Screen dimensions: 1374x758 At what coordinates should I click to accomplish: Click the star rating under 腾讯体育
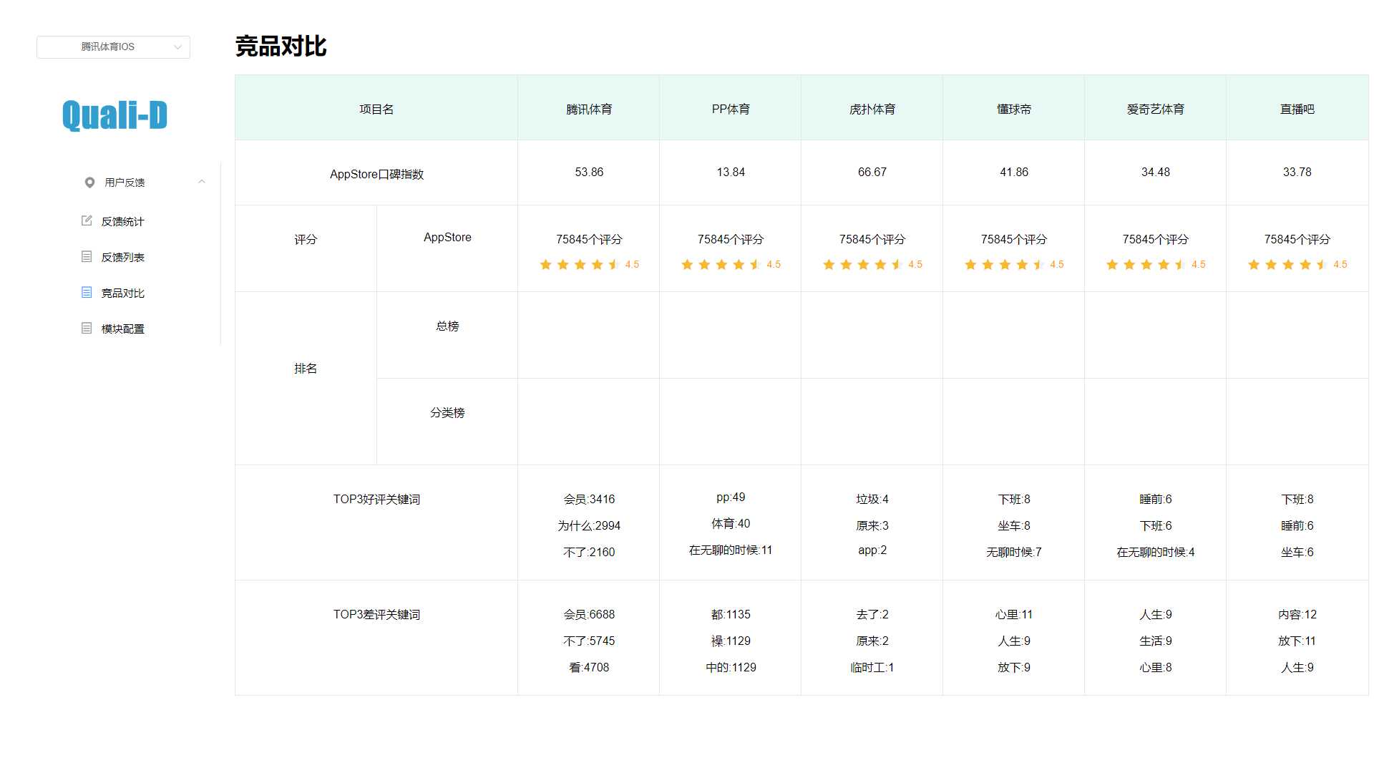[580, 265]
